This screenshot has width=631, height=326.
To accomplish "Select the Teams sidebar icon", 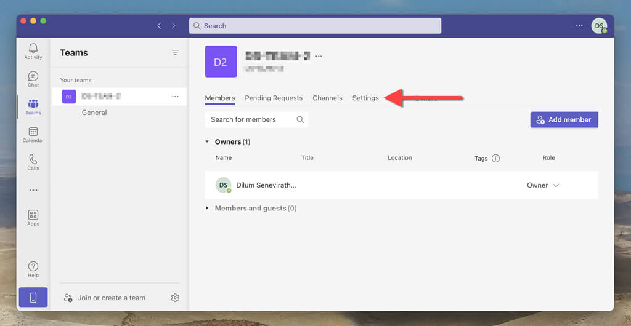I will point(33,107).
